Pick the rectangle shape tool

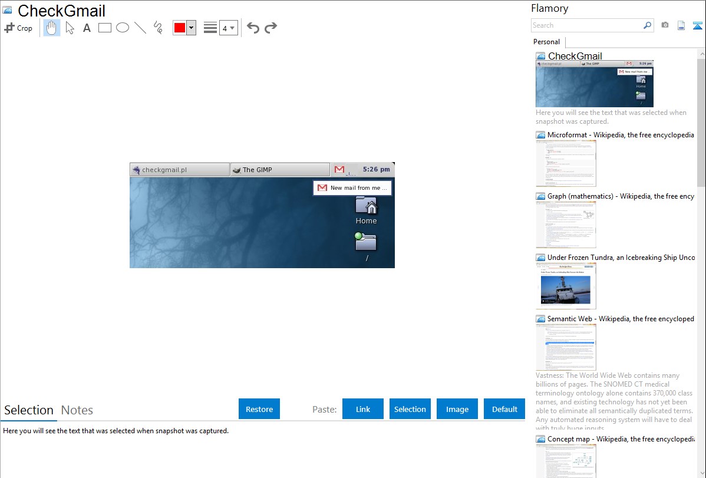pos(105,28)
